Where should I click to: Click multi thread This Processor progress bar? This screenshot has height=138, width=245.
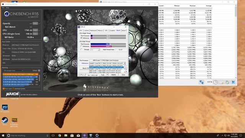[x=108, y=44]
